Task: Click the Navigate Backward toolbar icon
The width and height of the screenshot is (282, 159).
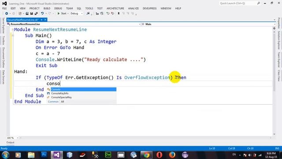Action: 7,14
